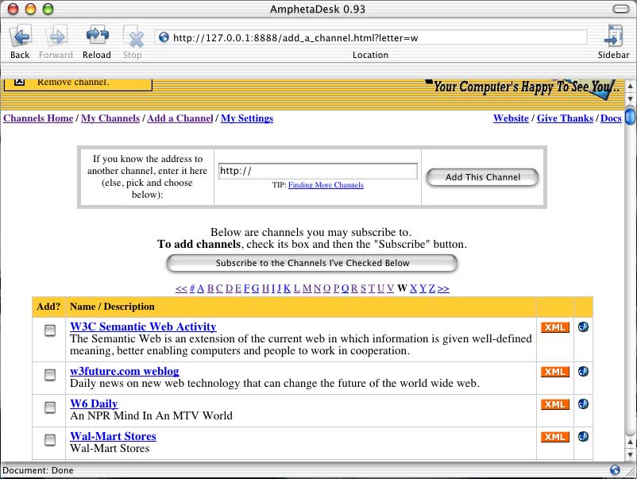Click the scrollbar up arrow at the top

[x=630, y=86]
